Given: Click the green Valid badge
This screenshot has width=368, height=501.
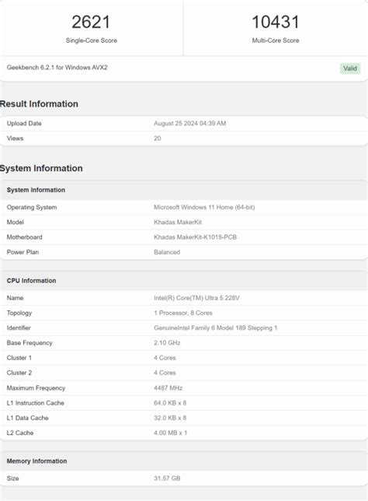Looking at the screenshot, I should [x=350, y=68].
